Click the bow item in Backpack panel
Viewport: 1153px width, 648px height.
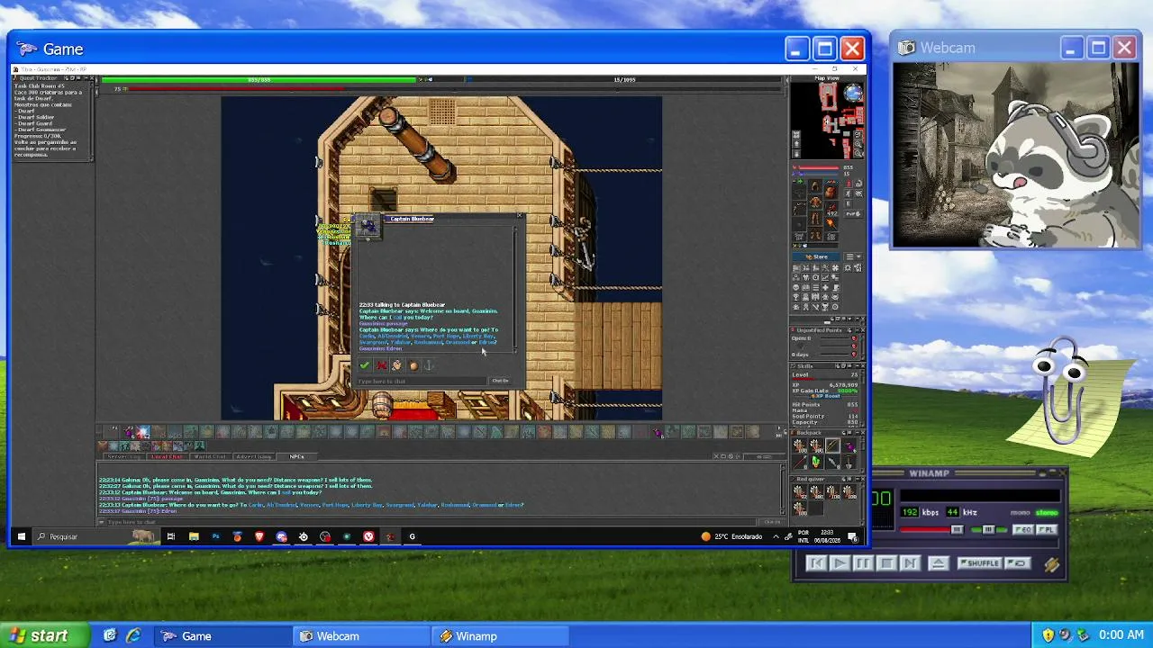pyautogui.click(x=832, y=445)
